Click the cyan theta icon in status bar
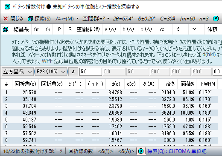Screen dimensions: 222x156 (x=141, y=151)
